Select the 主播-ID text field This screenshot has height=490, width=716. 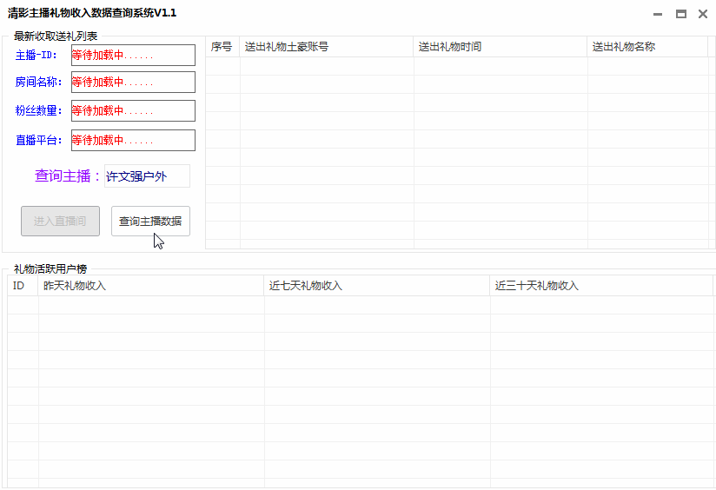pyautogui.click(x=133, y=56)
